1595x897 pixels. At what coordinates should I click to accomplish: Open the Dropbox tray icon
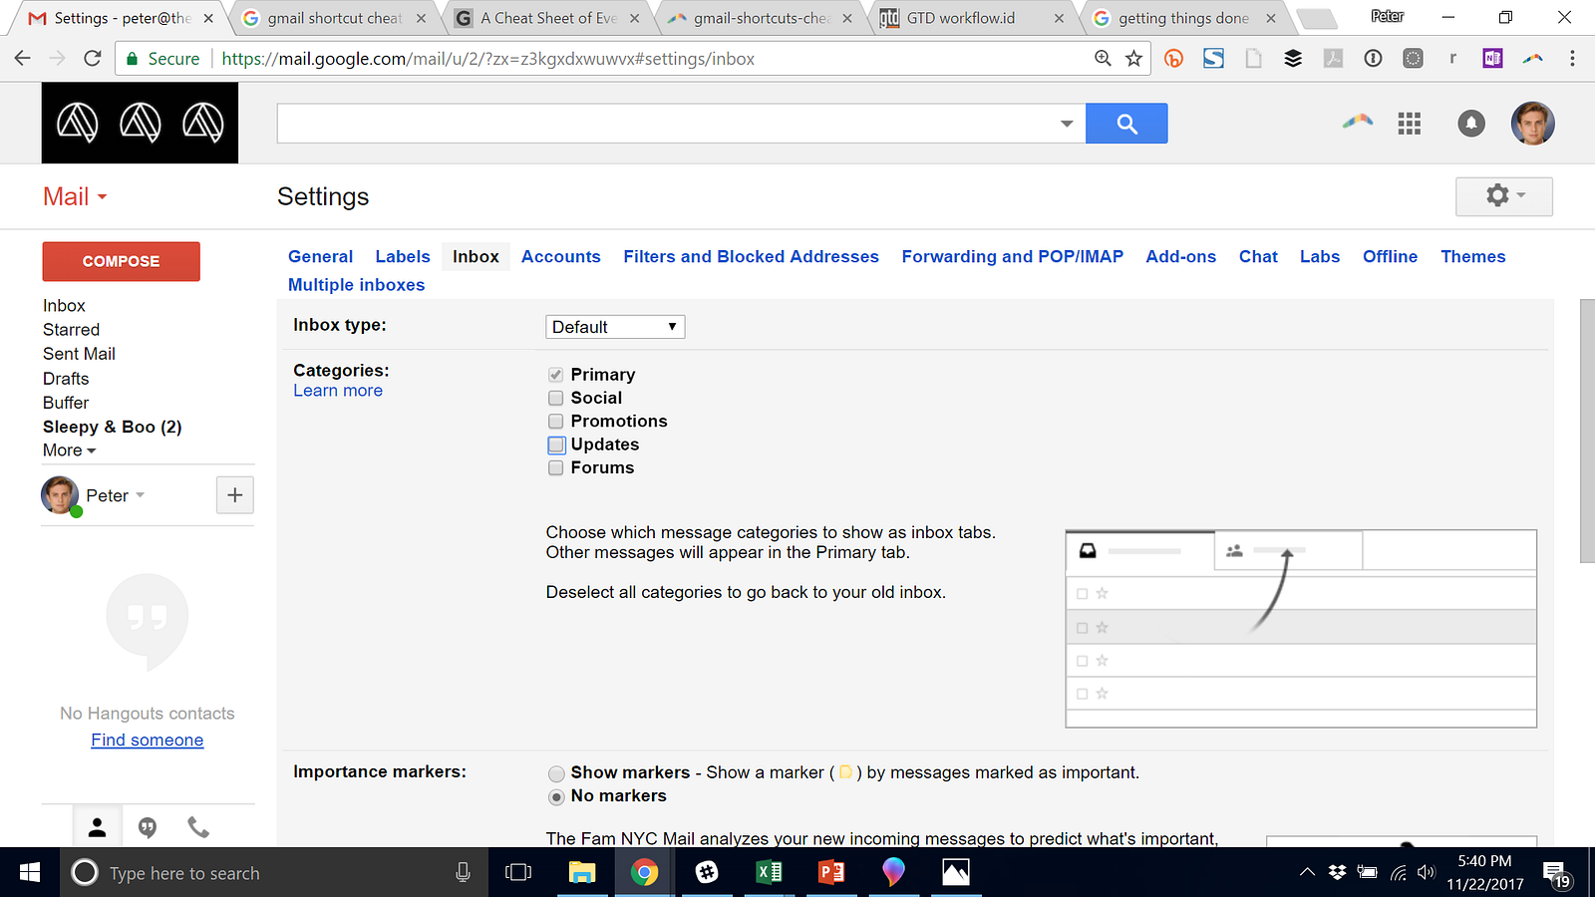tap(1338, 873)
